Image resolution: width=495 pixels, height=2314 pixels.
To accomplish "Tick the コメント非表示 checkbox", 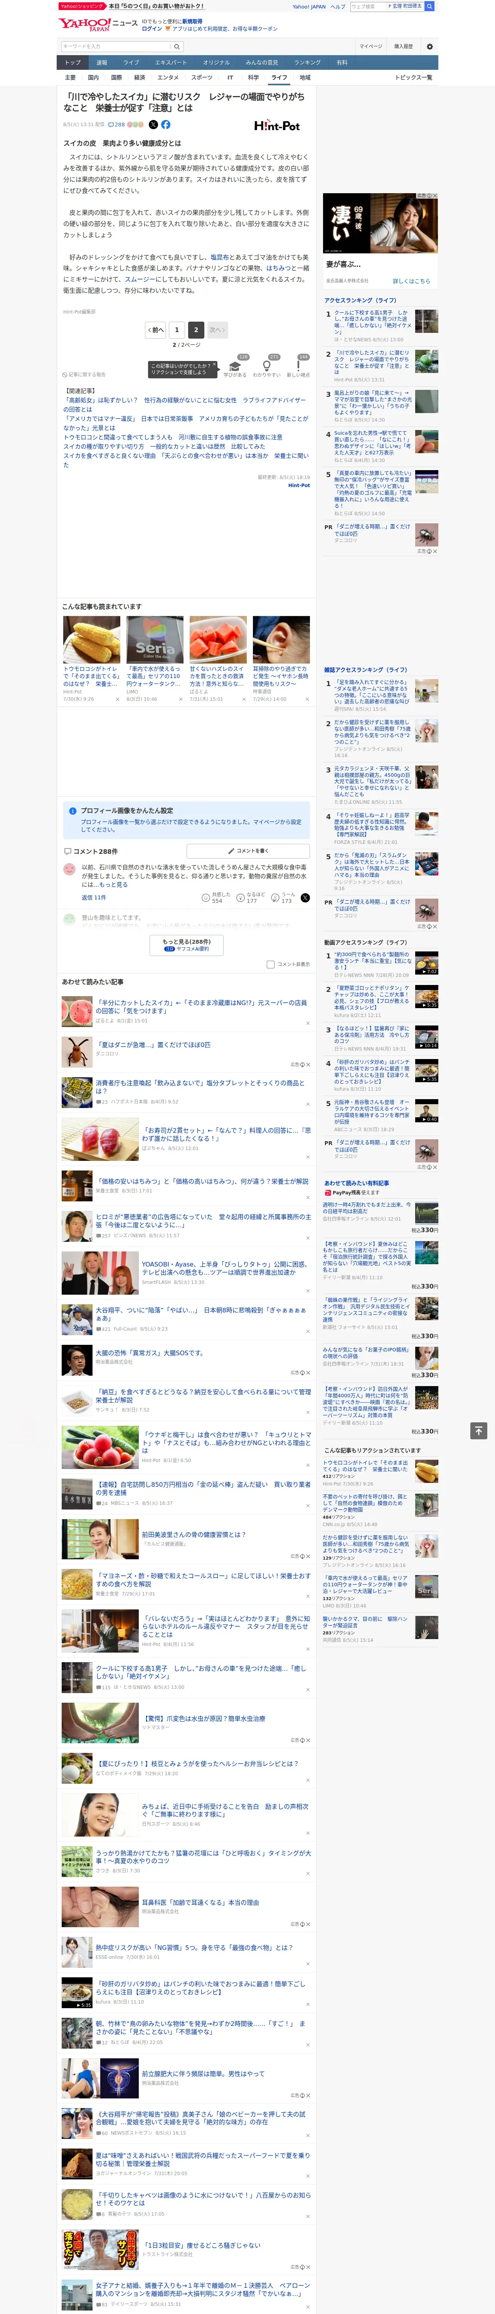I will pos(270,965).
